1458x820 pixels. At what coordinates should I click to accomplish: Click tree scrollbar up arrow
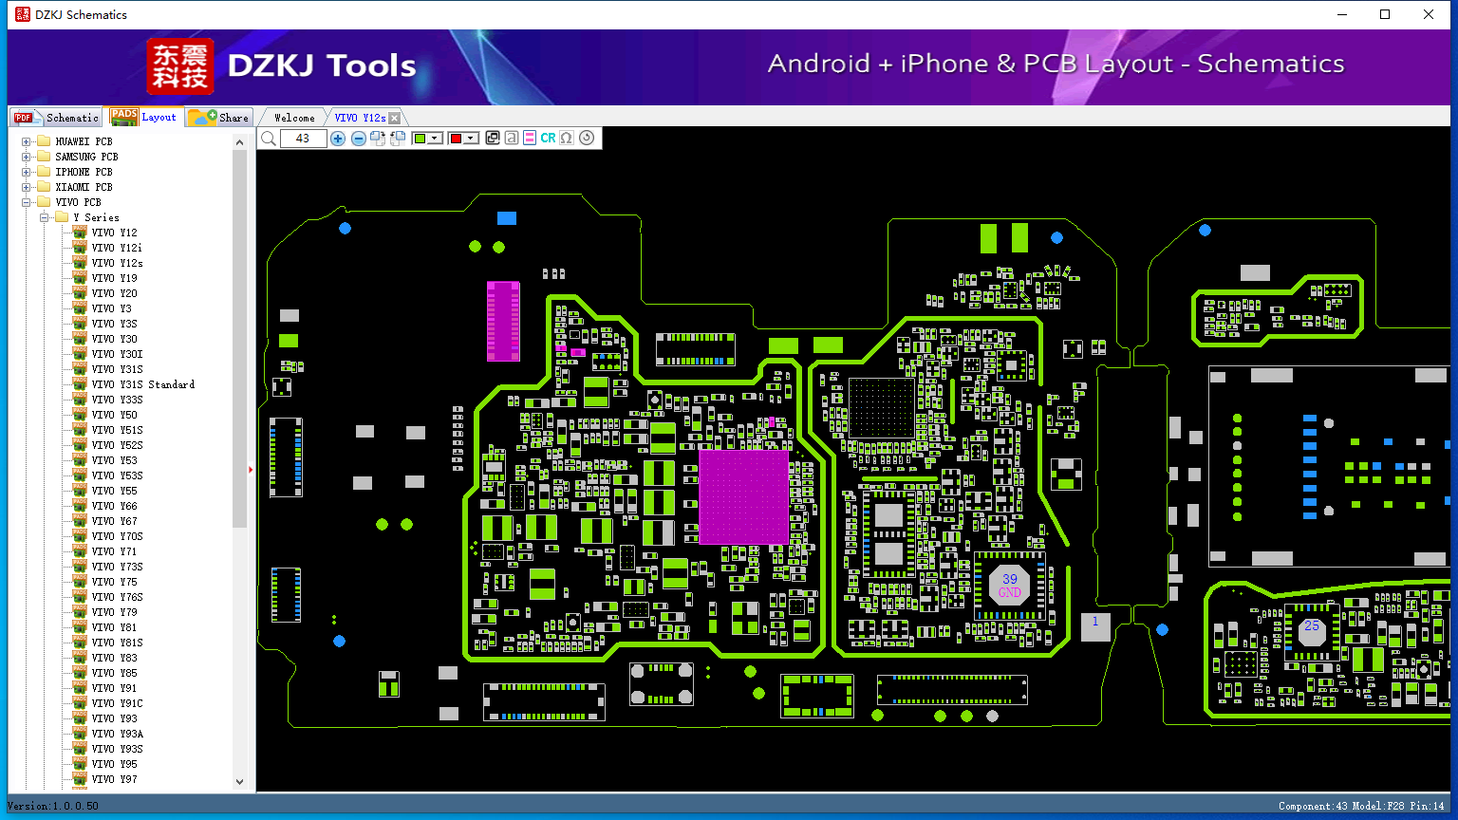point(239,141)
